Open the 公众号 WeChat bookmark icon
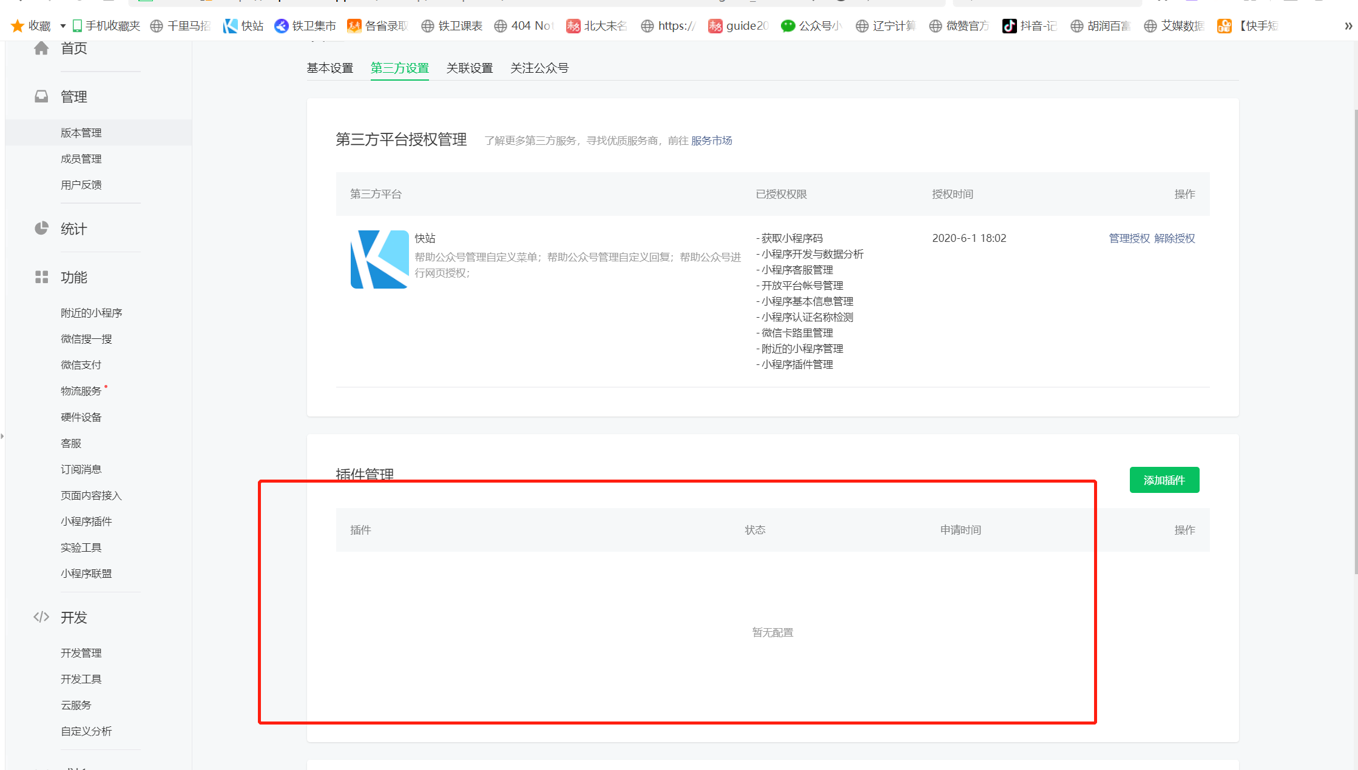1358x770 pixels. [x=788, y=25]
